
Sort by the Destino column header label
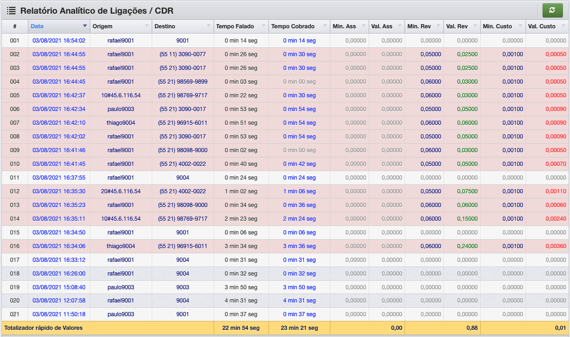pyautogui.click(x=165, y=26)
